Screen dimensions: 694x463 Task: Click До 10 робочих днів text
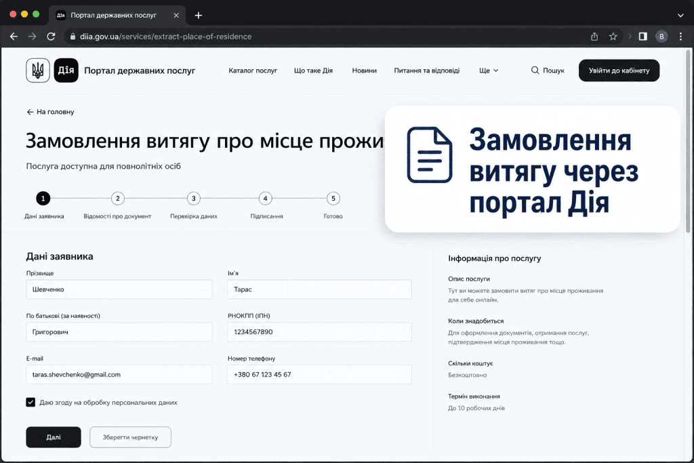tap(476, 408)
